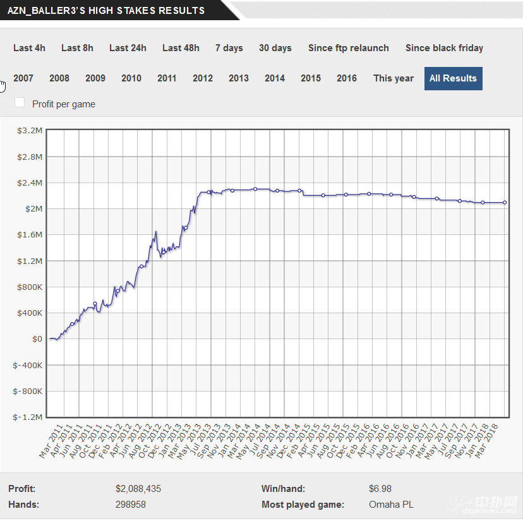Image resolution: width=523 pixels, height=521 pixels.
Task: Click the $2M y-axis label
Action: [33, 209]
